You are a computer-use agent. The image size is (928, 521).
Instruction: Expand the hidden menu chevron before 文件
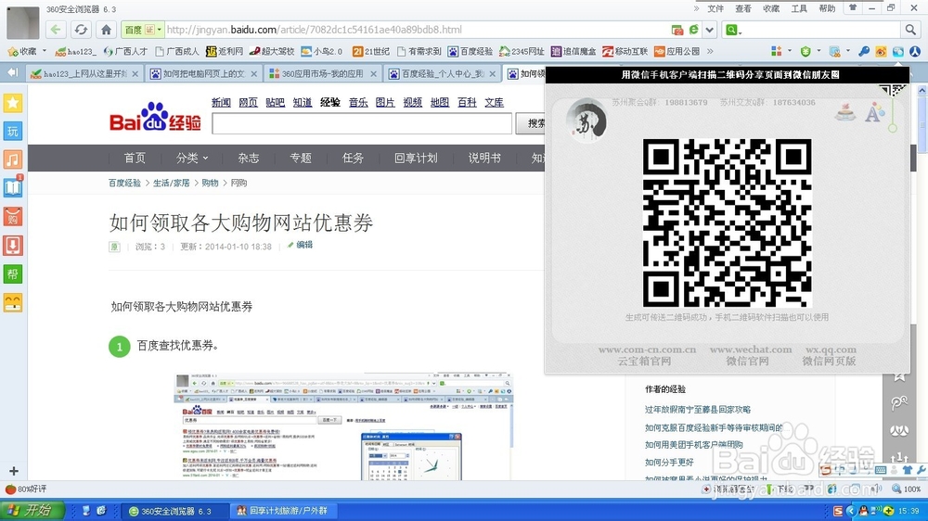coord(697,8)
